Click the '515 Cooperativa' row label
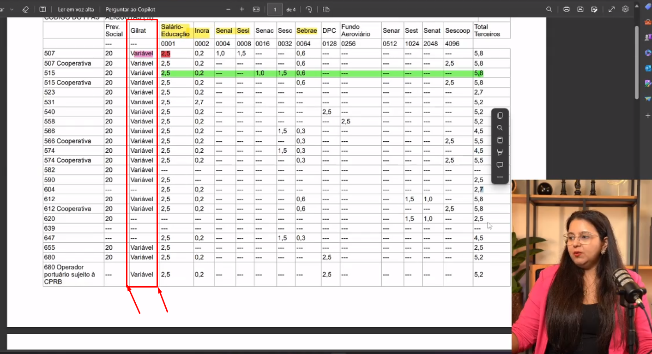The width and height of the screenshot is (652, 354). (x=67, y=83)
